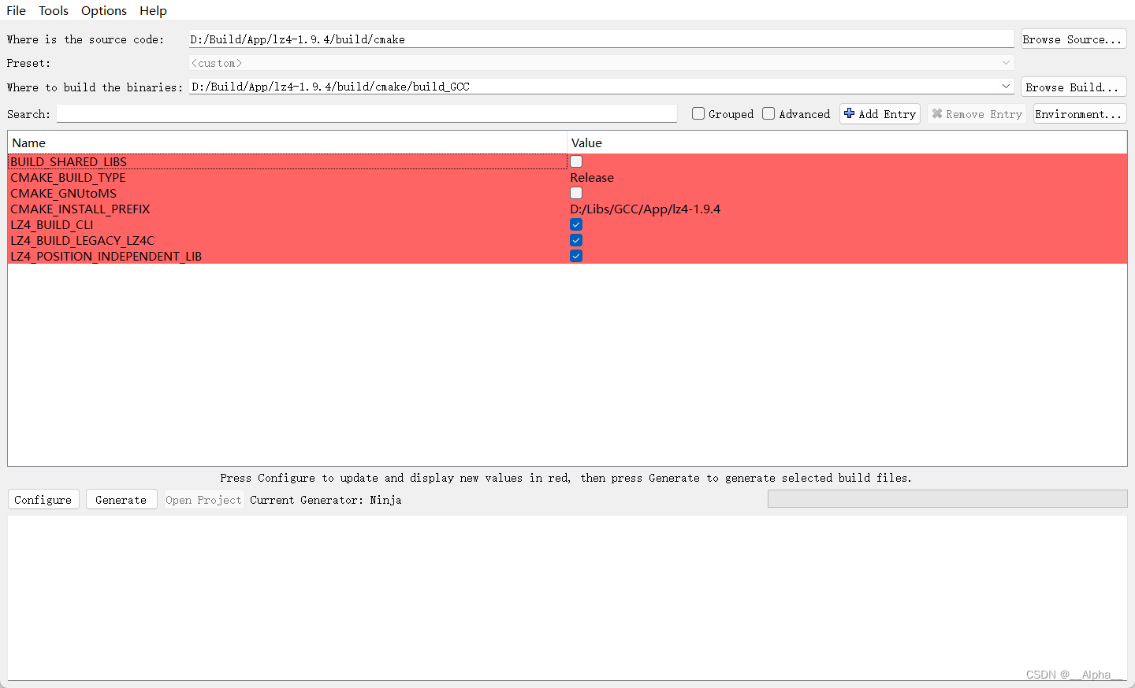Screen dimensions: 1135x688
Task: Enable the Grouped checkbox
Action: [698, 113]
